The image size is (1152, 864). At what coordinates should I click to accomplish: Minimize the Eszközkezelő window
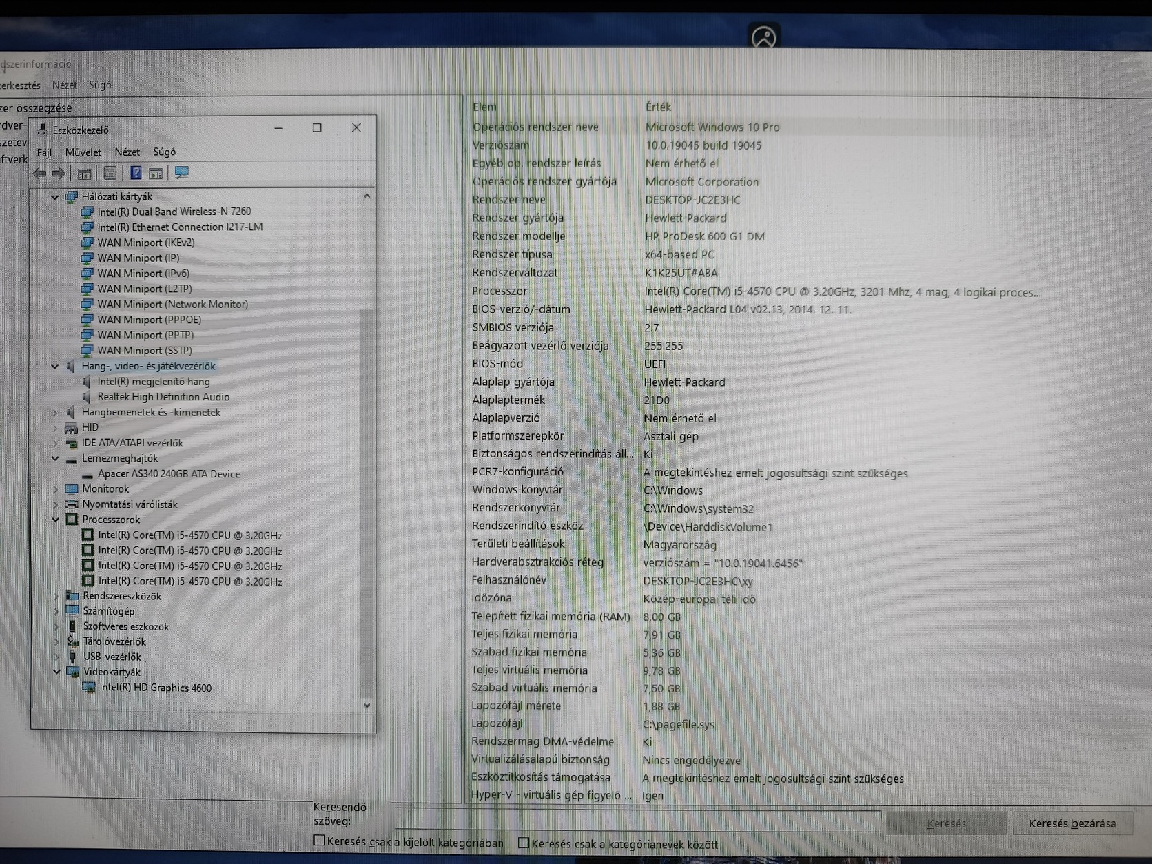[x=278, y=127]
